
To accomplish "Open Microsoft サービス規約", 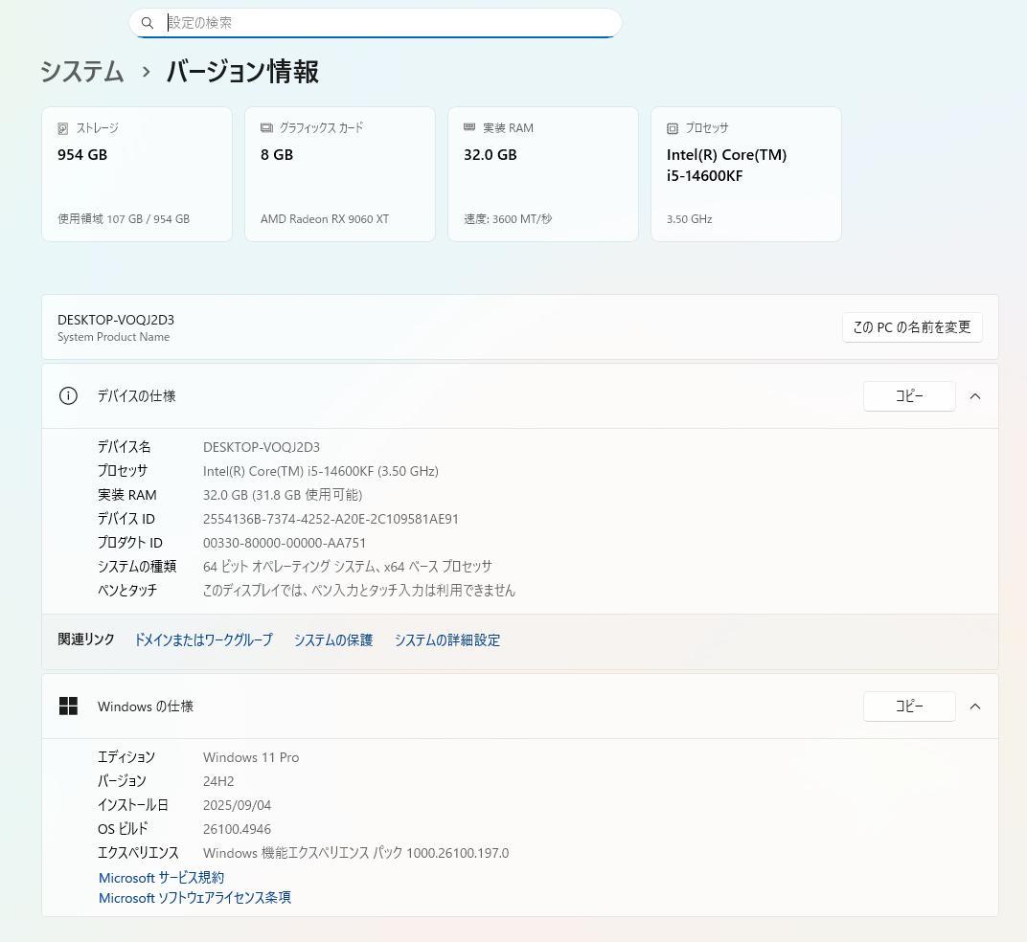I will point(161,877).
